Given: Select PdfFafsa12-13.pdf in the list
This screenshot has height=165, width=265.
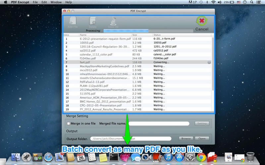Looking at the screenshot, I should tap(137, 82).
